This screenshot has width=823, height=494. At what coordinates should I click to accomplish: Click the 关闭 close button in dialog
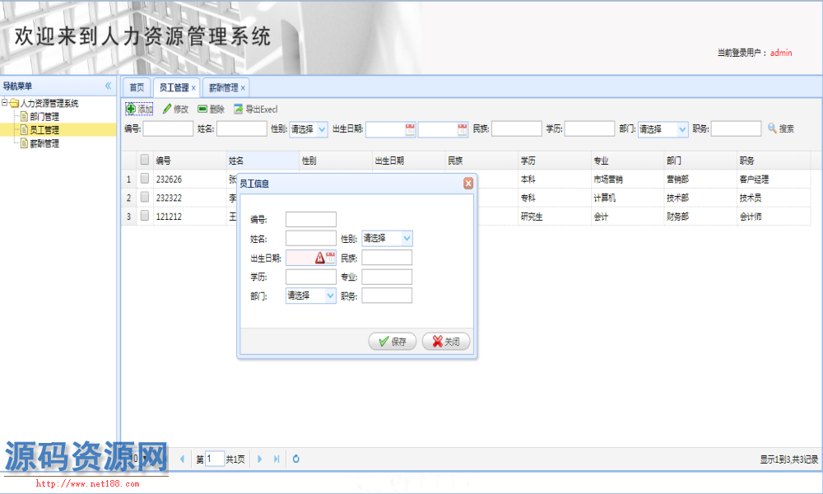[x=446, y=342]
